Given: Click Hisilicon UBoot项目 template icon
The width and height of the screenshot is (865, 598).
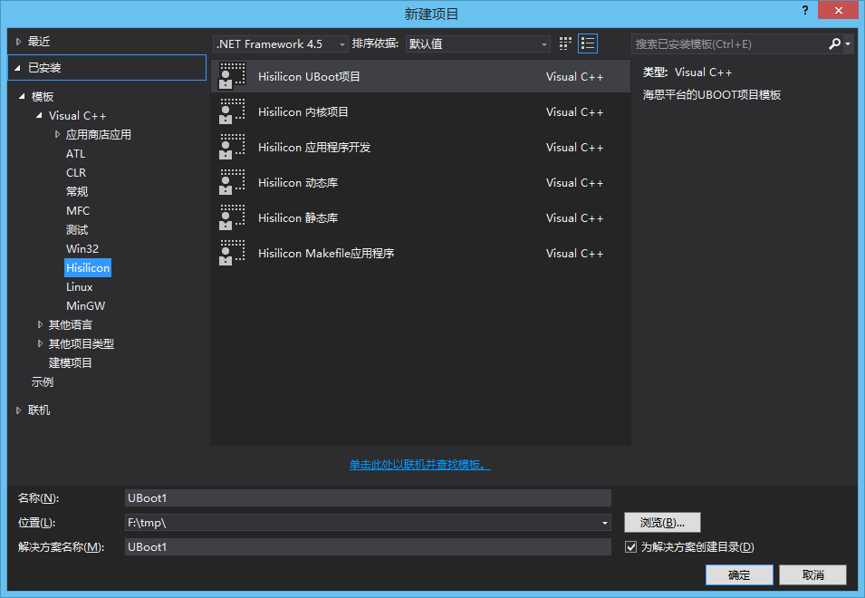Looking at the screenshot, I should [x=232, y=76].
